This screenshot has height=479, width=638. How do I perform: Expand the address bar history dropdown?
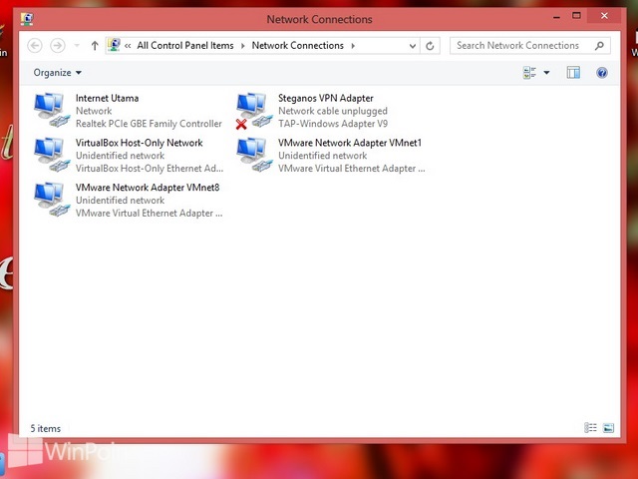412,46
